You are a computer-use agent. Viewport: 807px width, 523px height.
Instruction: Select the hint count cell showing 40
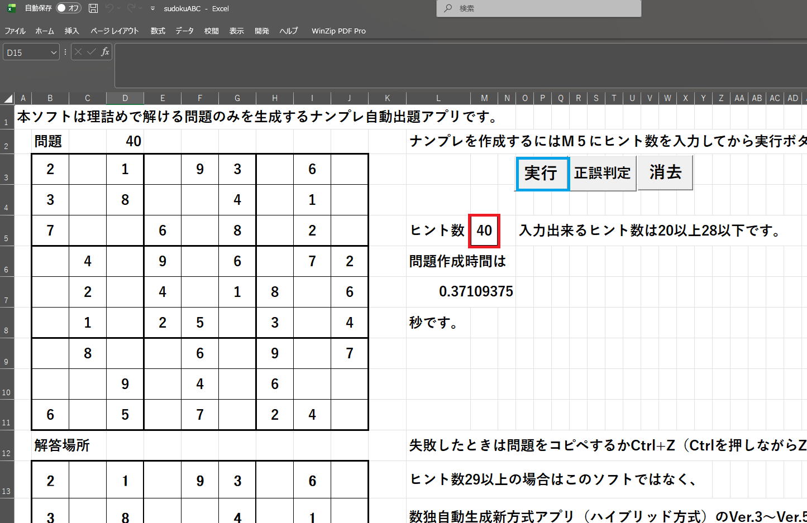(484, 231)
